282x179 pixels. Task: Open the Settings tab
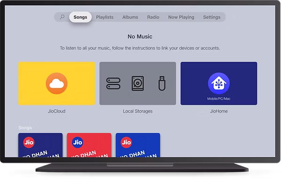point(211,17)
